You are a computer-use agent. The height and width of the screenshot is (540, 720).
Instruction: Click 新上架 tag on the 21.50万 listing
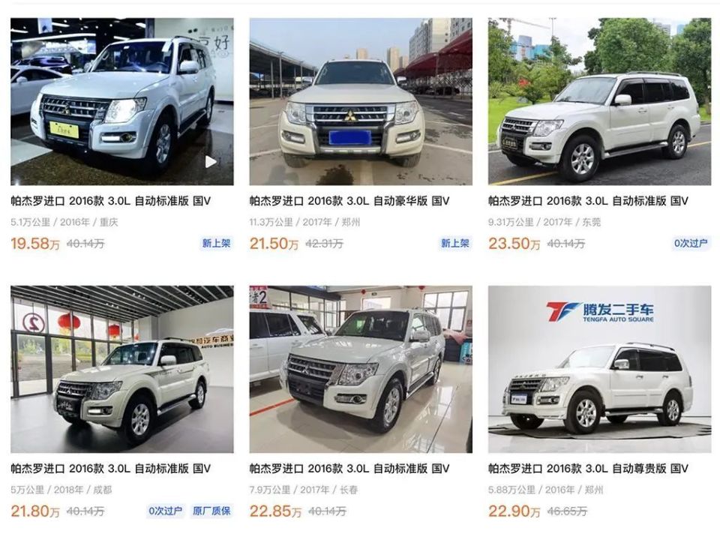coord(455,243)
